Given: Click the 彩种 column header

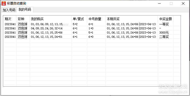Looking at the screenshot, I should 23,19.
